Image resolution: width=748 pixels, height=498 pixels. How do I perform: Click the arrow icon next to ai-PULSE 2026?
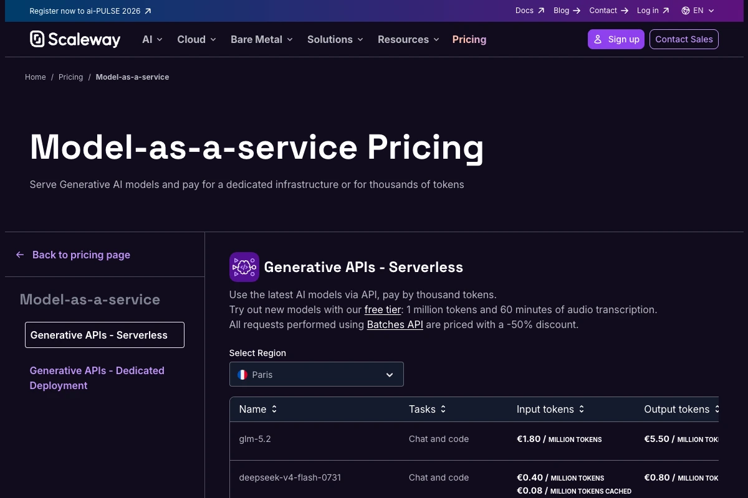click(148, 11)
